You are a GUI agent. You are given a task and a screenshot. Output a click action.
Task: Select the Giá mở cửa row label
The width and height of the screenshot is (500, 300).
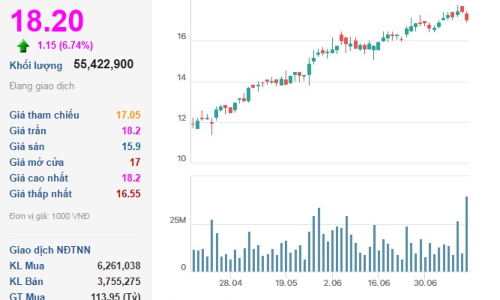click(37, 162)
